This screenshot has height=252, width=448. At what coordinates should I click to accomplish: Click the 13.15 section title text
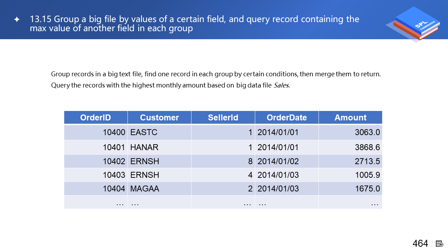click(194, 23)
